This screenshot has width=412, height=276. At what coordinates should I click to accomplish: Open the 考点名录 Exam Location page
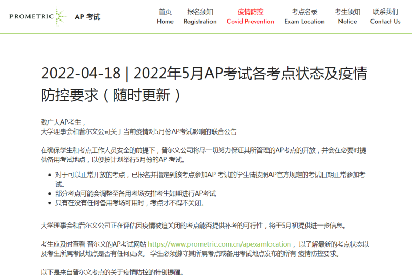pyautogui.click(x=304, y=16)
